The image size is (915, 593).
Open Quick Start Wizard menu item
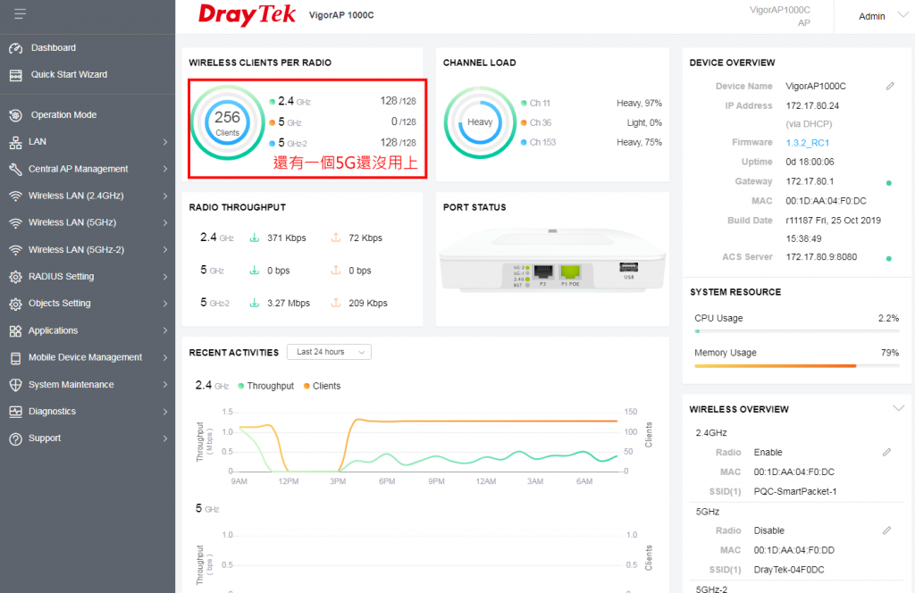click(69, 75)
